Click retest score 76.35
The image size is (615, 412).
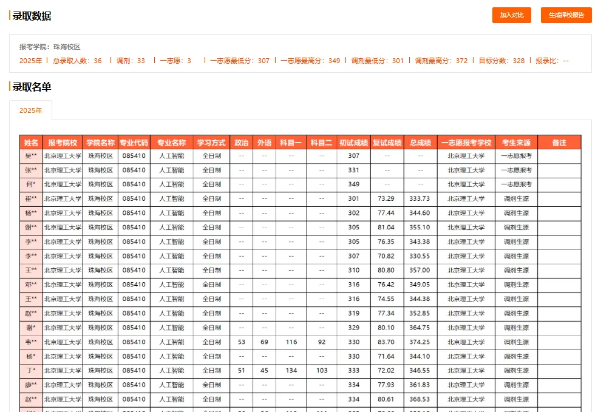click(x=386, y=241)
